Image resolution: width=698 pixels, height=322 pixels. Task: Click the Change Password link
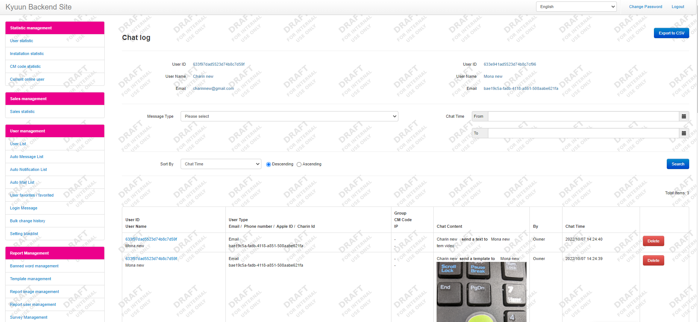645,7
